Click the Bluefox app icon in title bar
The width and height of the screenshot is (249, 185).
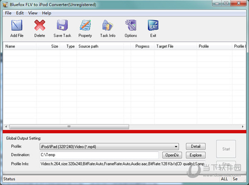coord(5,5)
